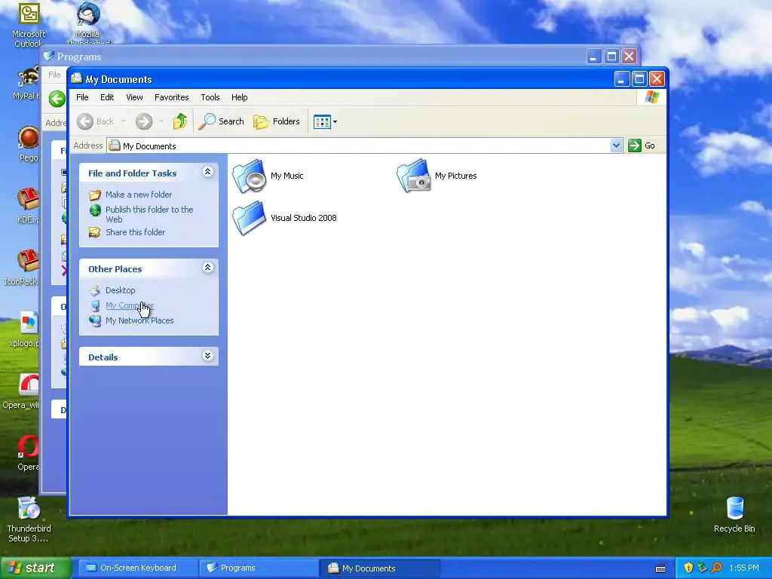Click Make a new folder

click(139, 195)
